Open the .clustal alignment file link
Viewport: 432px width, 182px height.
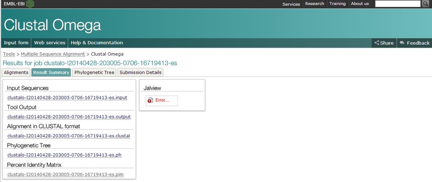(68, 136)
